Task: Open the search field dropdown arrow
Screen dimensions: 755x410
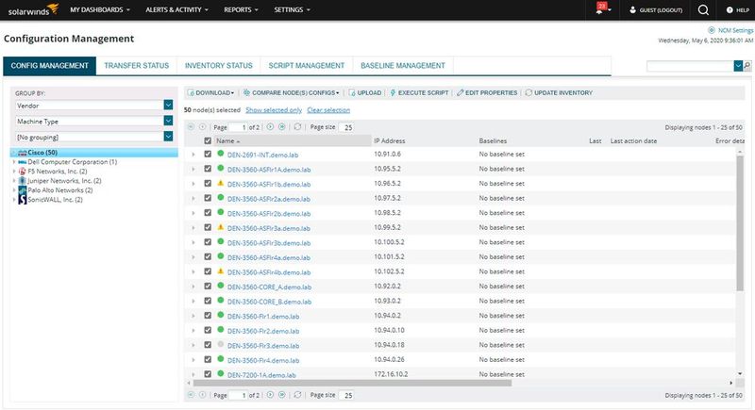Action: pyautogui.click(x=738, y=65)
